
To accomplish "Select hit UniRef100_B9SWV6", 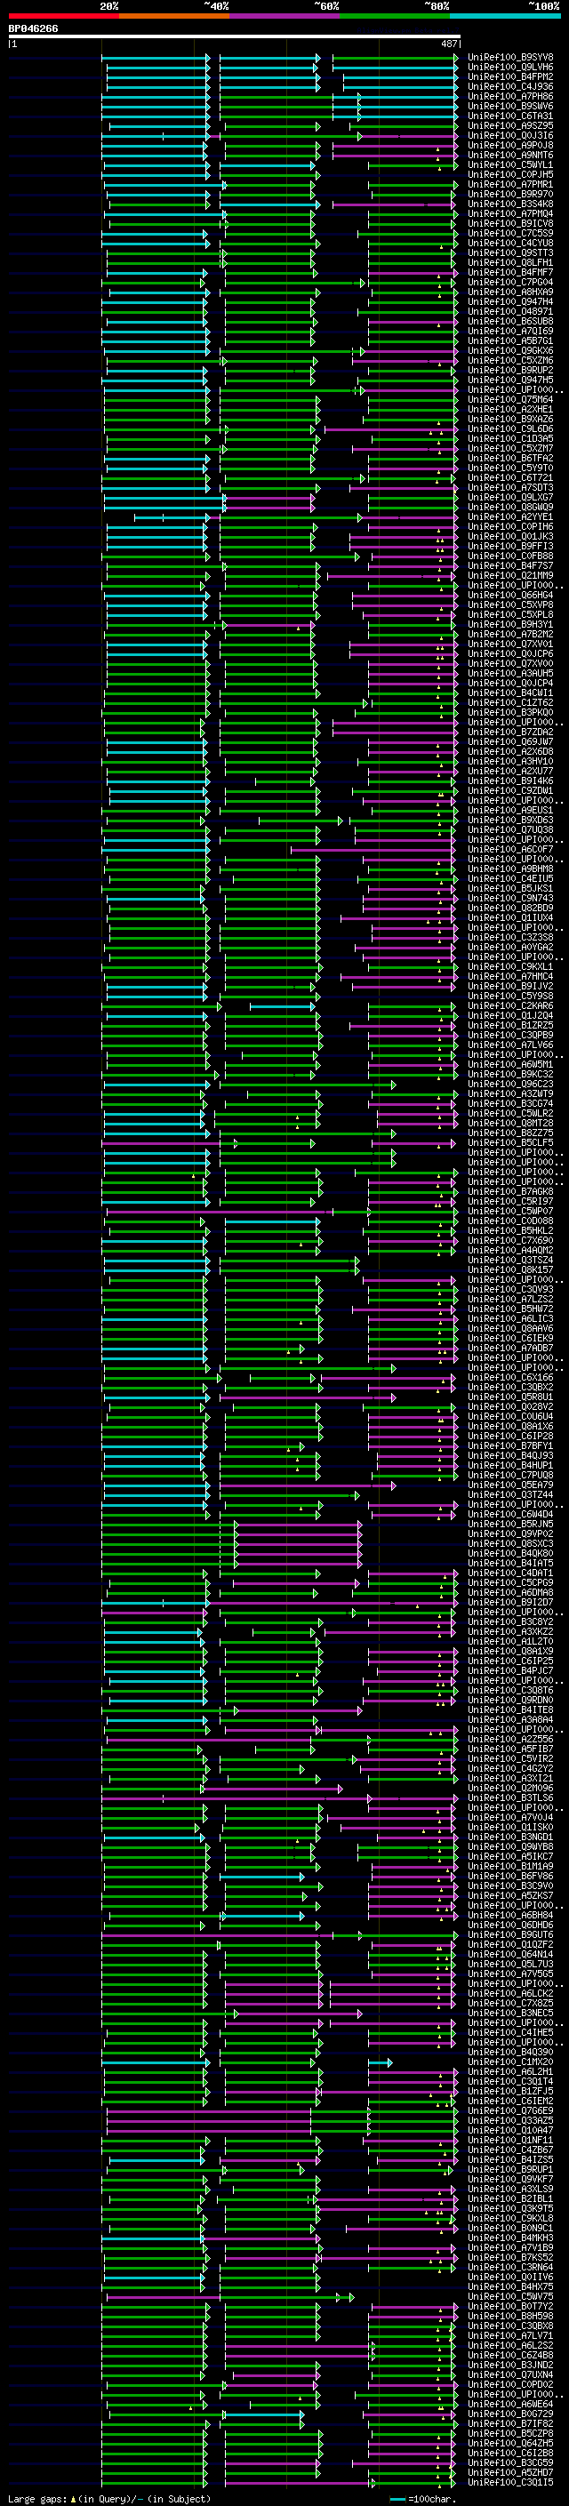I will [x=509, y=106].
